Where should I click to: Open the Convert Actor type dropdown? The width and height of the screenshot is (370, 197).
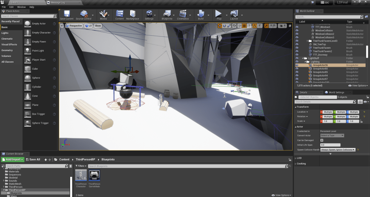pyautogui.click(x=332, y=136)
